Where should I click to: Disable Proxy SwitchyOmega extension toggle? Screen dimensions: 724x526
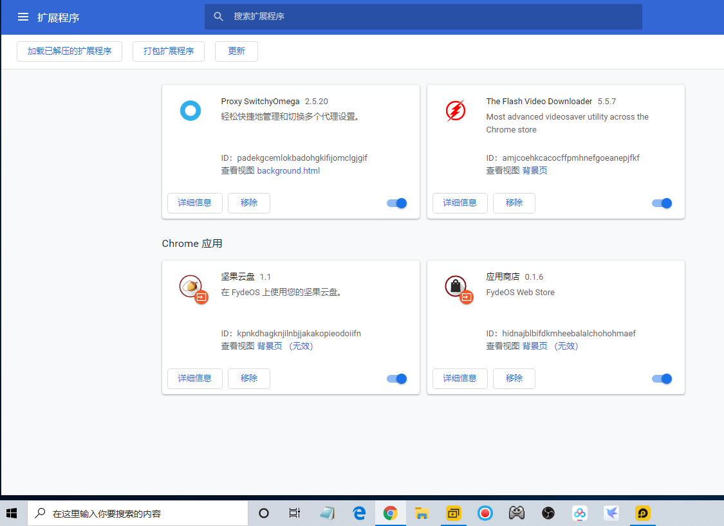(x=397, y=203)
